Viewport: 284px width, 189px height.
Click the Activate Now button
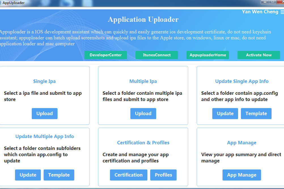[x=259, y=55]
